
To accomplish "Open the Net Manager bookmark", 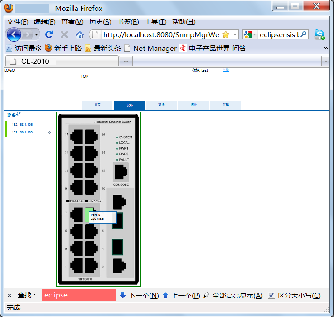I will click(155, 48).
